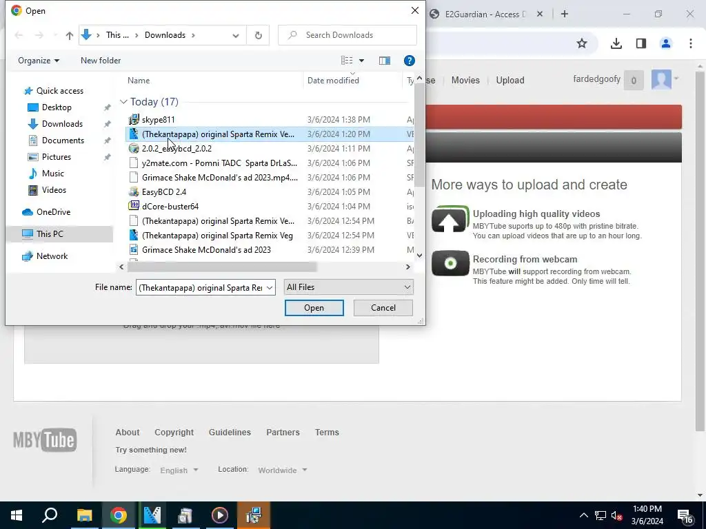Select the y2mate.com Pomni TADC file
706x529 pixels.
click(219, 163)
